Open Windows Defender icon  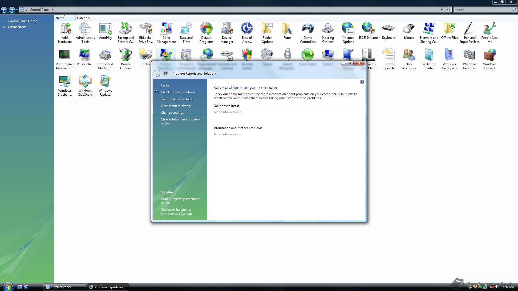pos(470,59)
